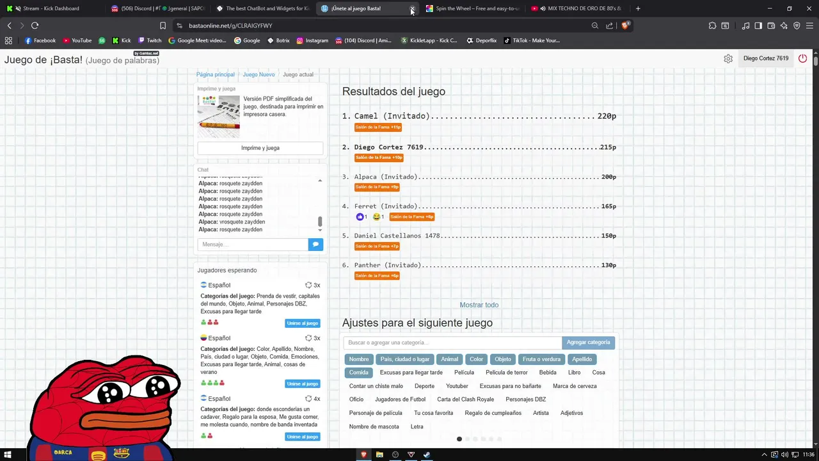Click Camel's Salón de la Fama +11p badge
The height and width of the screenshot is (461, 819).
pos(378,127)
